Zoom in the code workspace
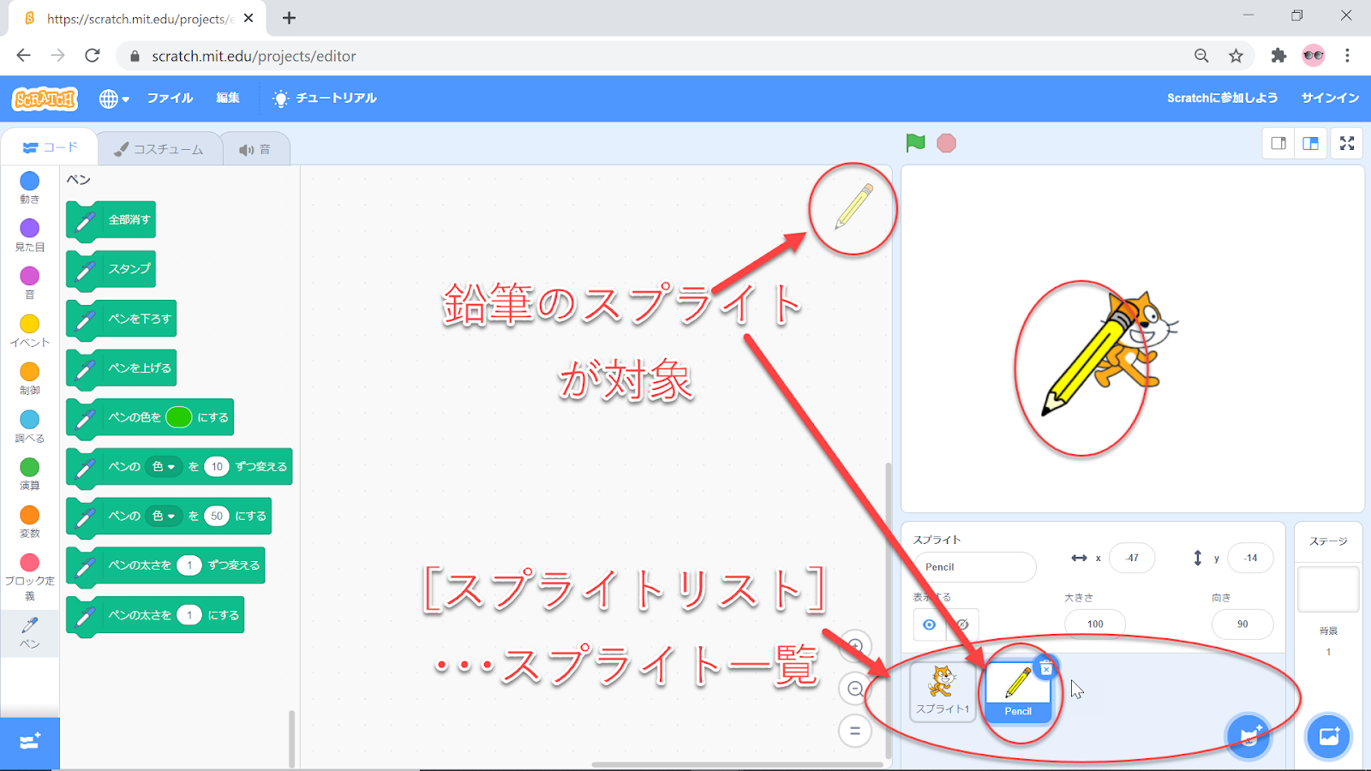Screen dimensions: 1371x771 [854, 647]
